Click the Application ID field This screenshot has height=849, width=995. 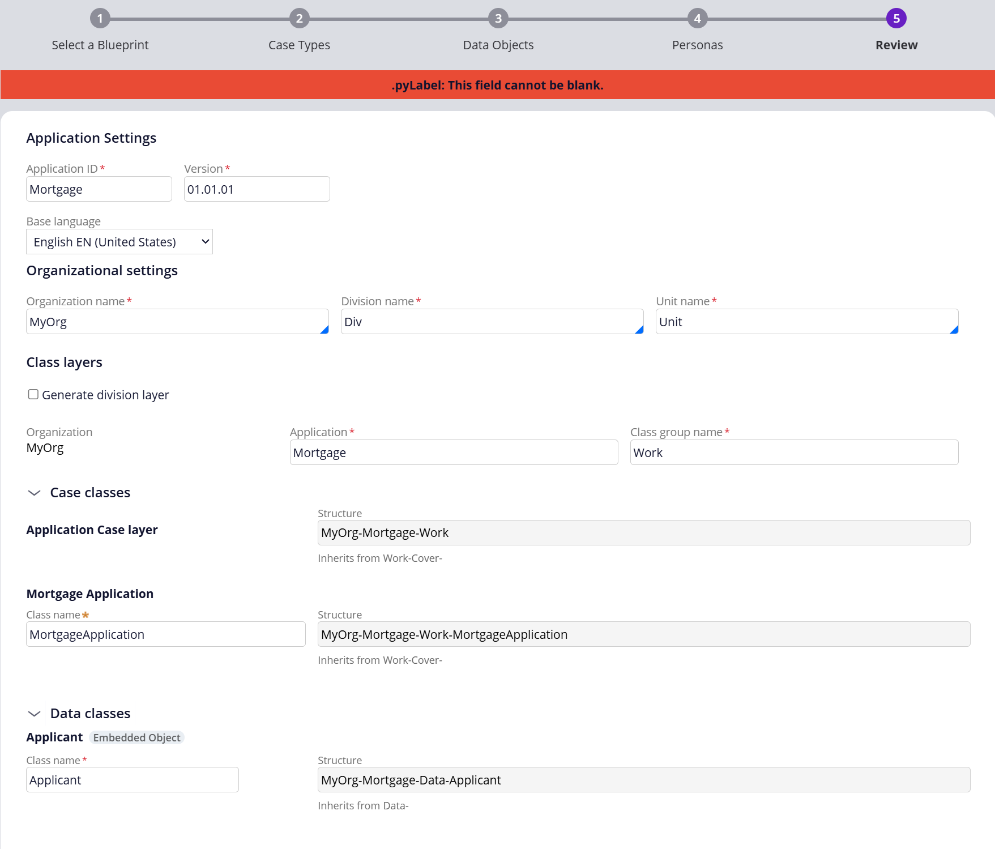(99, 189)
